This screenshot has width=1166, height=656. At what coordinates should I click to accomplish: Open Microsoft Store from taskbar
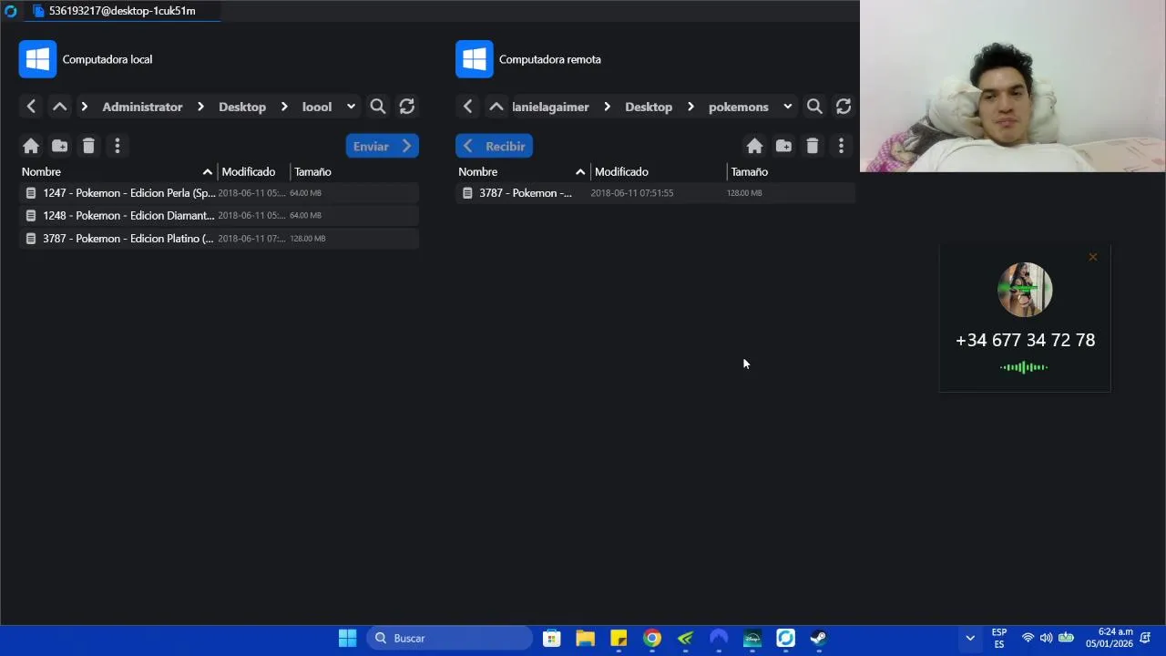[x=551, y=638]
